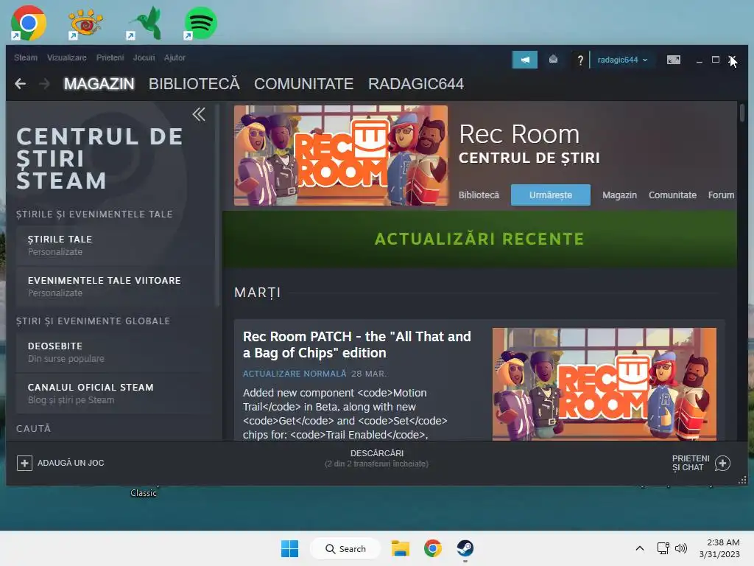
Task: Switch to the MAGAZIN tab
Action: pyautogui.click(x=99, y=84)
